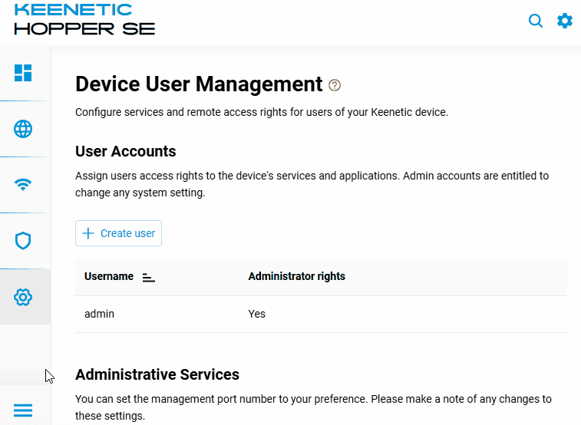Toggle the sort icon beside Username
The height and width of the screenshot is (425, 581).
(x=149, y=277)
